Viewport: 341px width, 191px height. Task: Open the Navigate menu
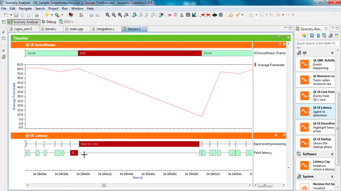(25, 8)
